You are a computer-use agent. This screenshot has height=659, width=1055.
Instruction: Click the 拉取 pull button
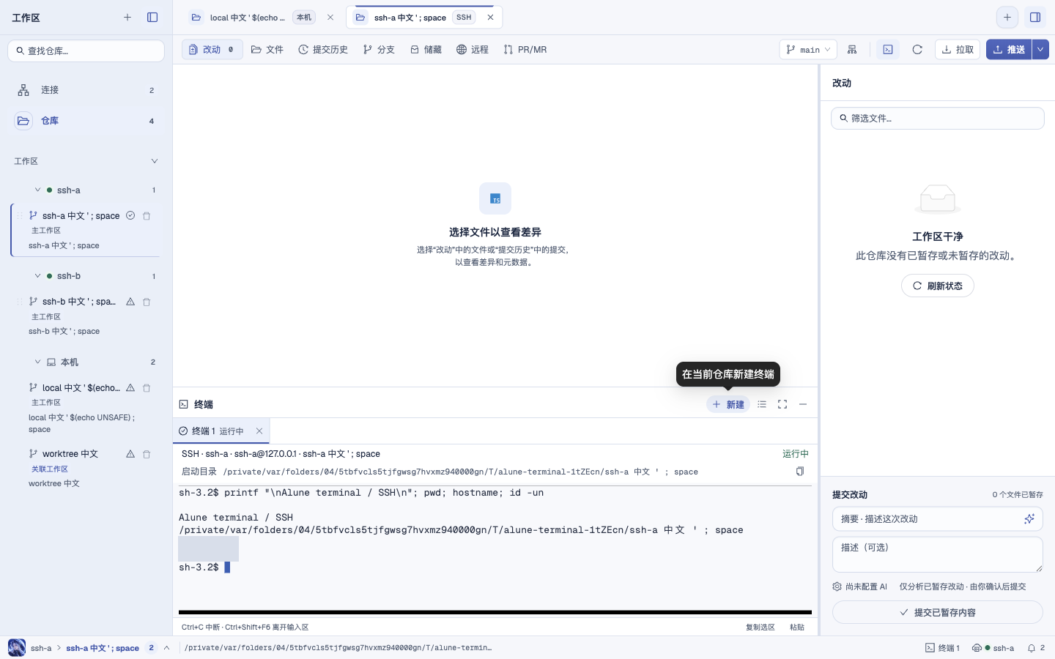(958, 50)
